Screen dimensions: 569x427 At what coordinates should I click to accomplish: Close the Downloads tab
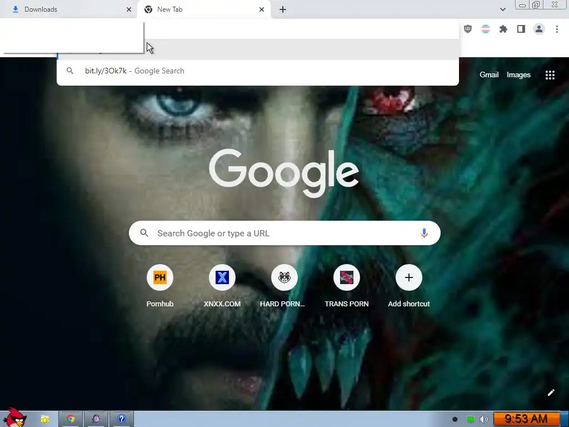129,9
